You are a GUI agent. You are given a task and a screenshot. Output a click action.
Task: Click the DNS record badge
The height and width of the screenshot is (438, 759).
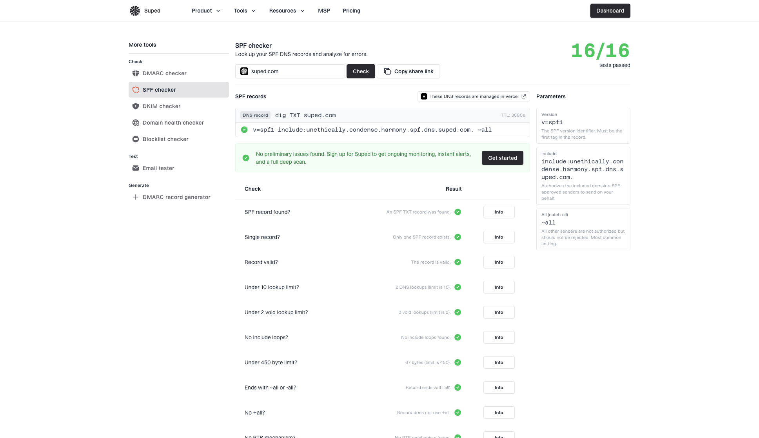click(x=255, y=115)
